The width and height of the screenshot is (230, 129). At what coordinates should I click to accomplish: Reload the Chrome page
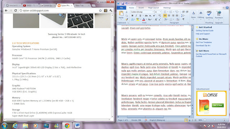tap(15, 10)
